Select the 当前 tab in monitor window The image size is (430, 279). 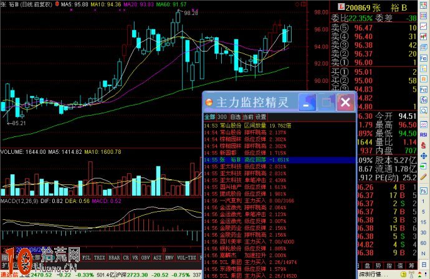pos(248,117)
